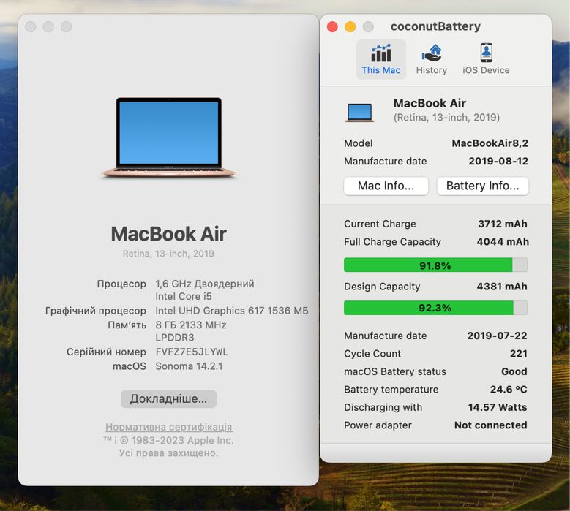Screen dimensions: 570x511
Task: Click the Retina, 13-inch, 2019 subtitle in About window
Action: 168,254
